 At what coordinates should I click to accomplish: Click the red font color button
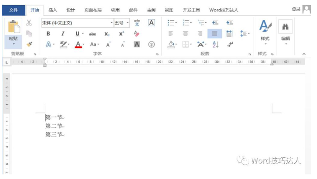click(x=78, y=44)
